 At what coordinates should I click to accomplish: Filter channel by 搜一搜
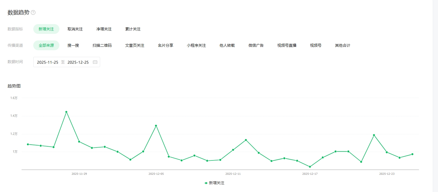point(73,45)
